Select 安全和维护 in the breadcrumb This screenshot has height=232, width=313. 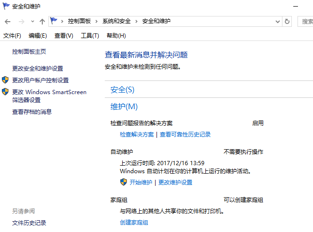pyautogui.click(x=156, y=21)
